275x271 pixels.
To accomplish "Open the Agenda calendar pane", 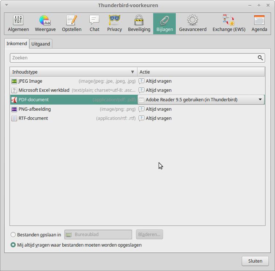I will coord(259,23).
